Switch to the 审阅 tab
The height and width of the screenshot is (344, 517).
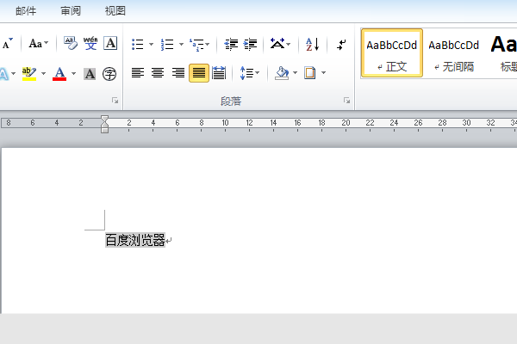pyautogui.click(x=71, y=11)
